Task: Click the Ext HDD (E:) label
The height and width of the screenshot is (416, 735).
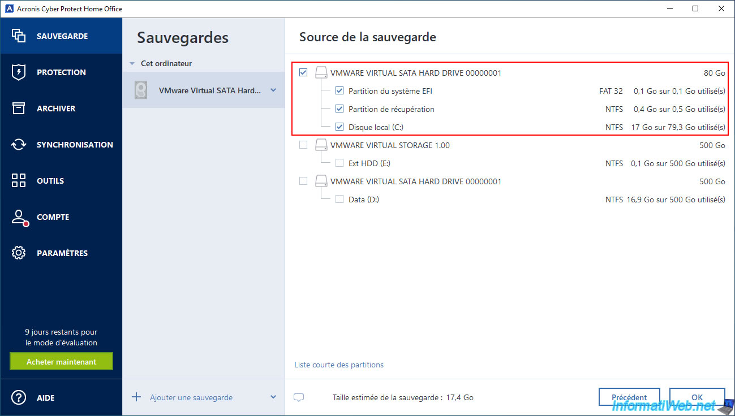Action: pyautogui.click(x=369, y=163)
